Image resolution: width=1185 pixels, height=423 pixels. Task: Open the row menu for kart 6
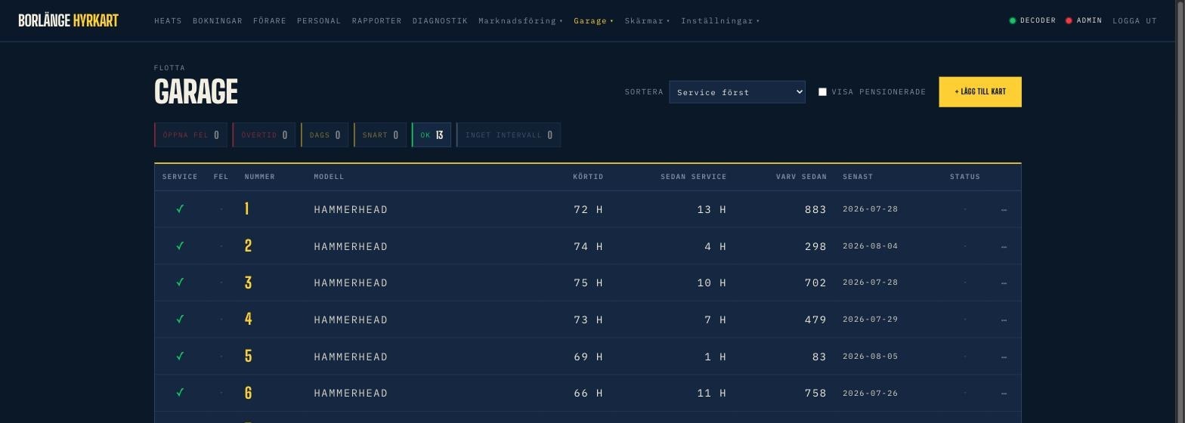[1004, 393]
